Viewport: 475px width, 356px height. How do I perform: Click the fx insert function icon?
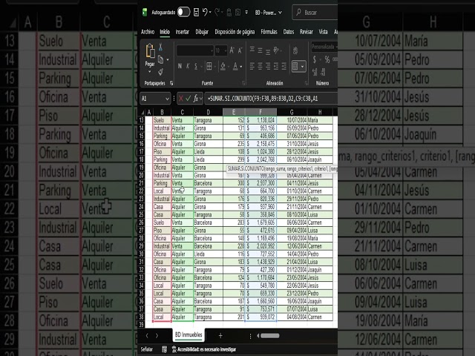click(x=196, y=99)
